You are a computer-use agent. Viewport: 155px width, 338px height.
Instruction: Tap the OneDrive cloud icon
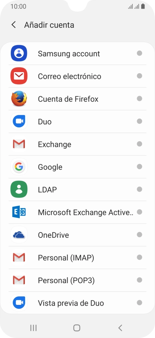click(19, 235)
